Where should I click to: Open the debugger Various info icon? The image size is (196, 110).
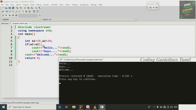click(x=37, y=12)
